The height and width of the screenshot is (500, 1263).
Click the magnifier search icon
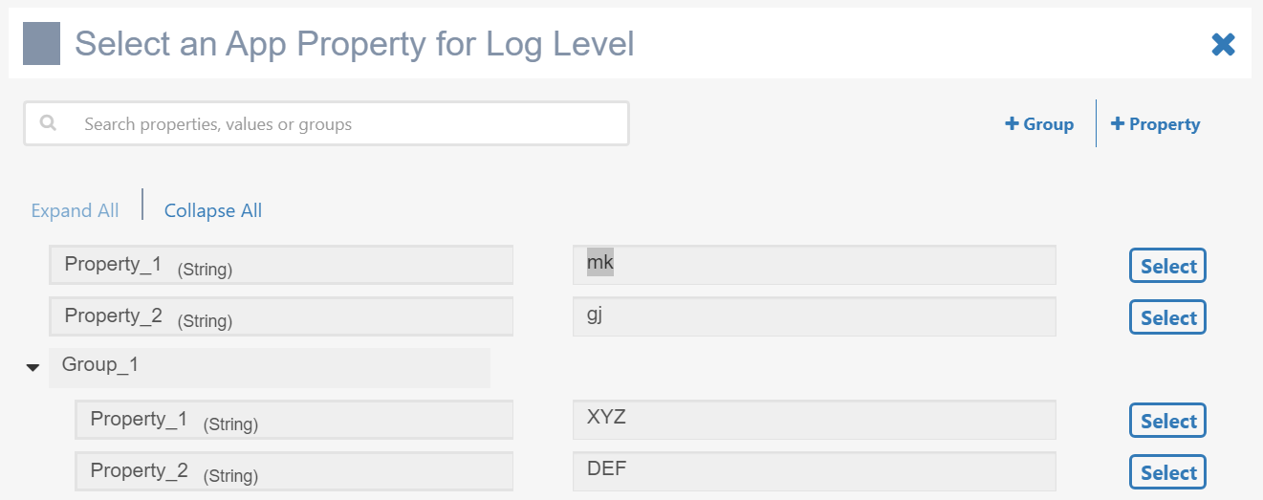tap(48, 123)
